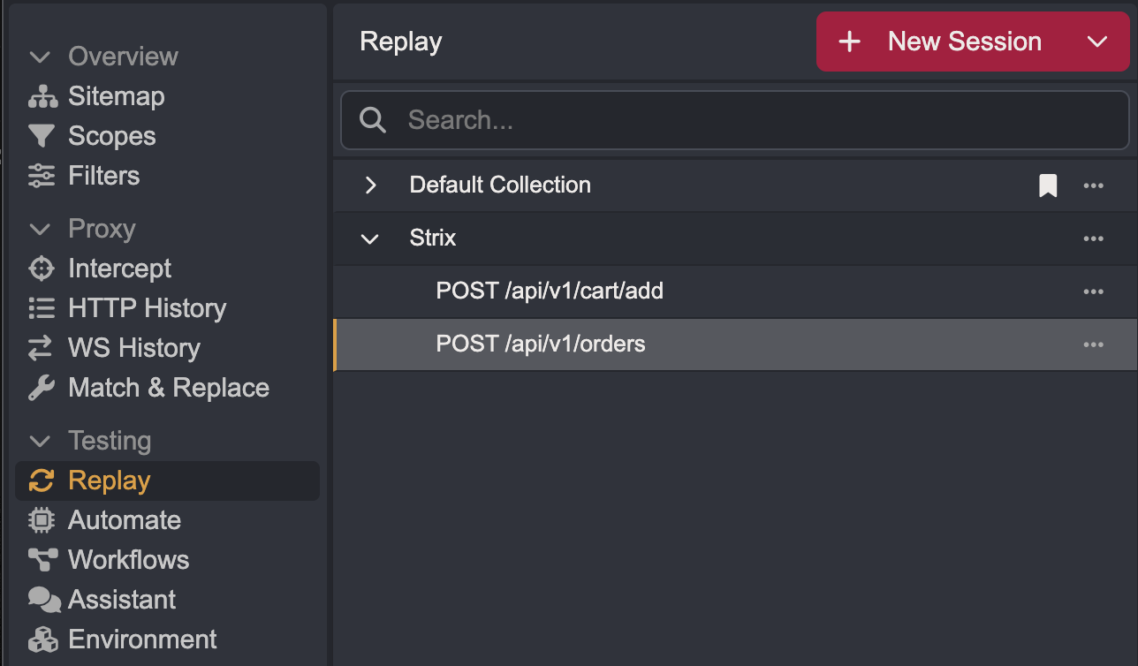Click the Replay label in sidebar
This screenshot has width=1138, height=666.
tap(110, 481)
